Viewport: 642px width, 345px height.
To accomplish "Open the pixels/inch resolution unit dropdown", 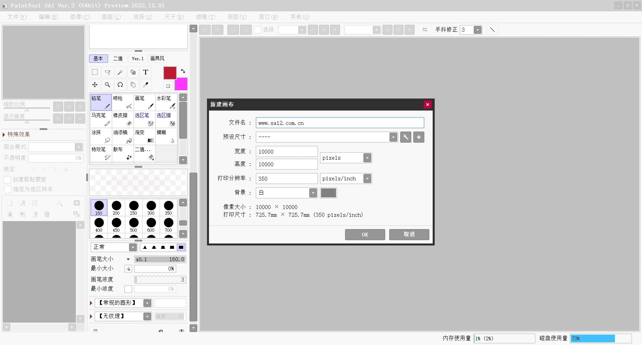I will pyautogui.click(x=367, y=179).
